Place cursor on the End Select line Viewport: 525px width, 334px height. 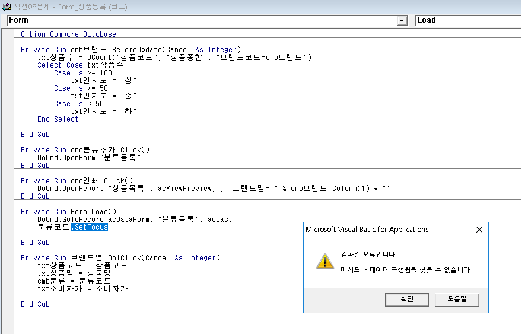click(58, 119)
